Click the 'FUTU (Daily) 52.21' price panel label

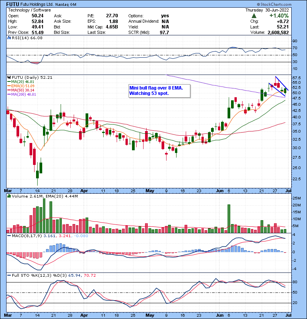pyautogui.click(x=32, y=77)
